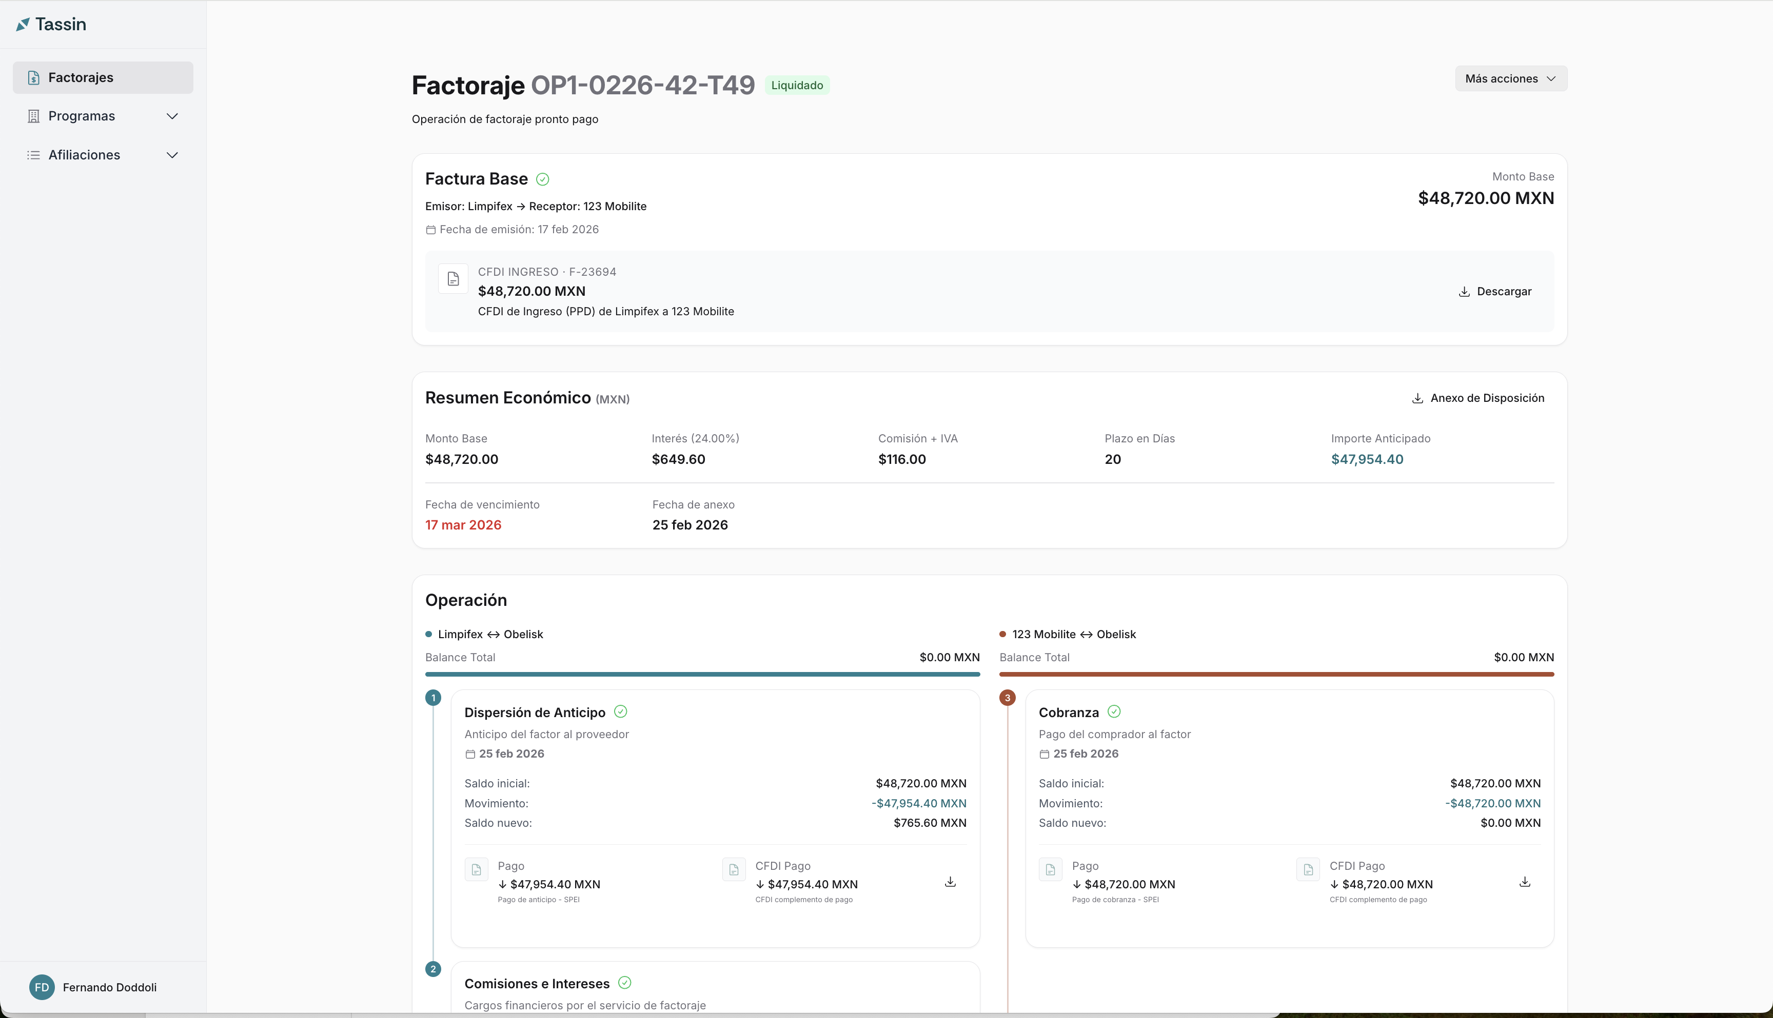Select Afiliaciones menu item
The height and width of the screenshot is (1018, 1773).
(84, 155)
